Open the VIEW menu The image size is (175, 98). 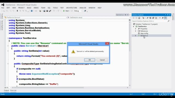(x=14, y=8)
